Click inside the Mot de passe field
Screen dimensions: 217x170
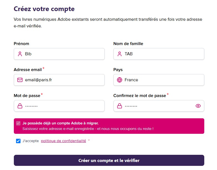tap(59, 106)
